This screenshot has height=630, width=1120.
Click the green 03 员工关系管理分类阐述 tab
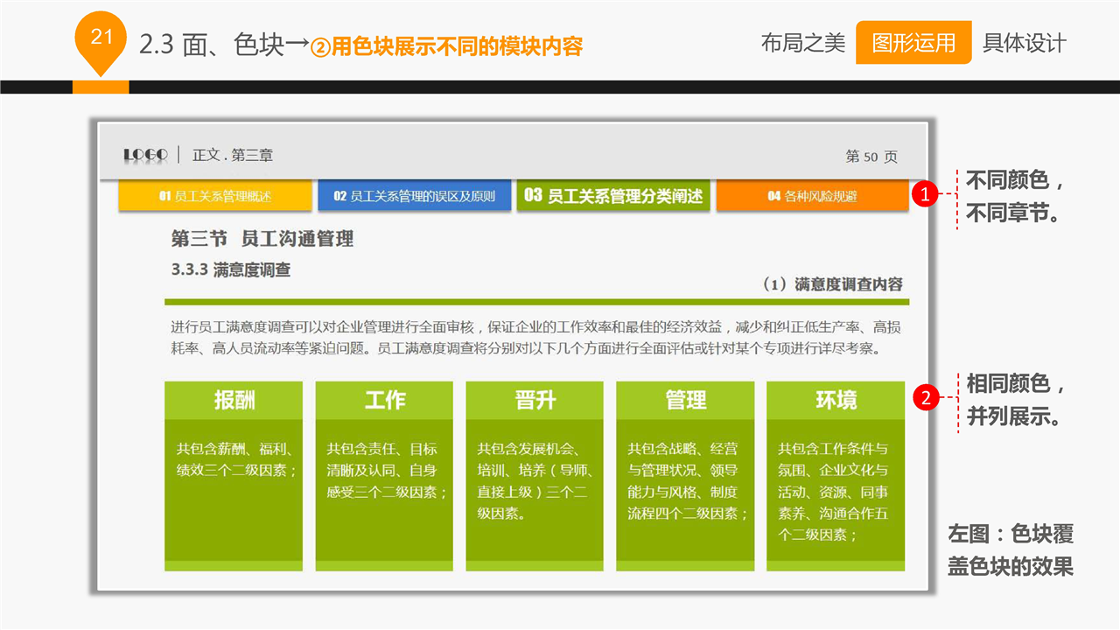614,196
